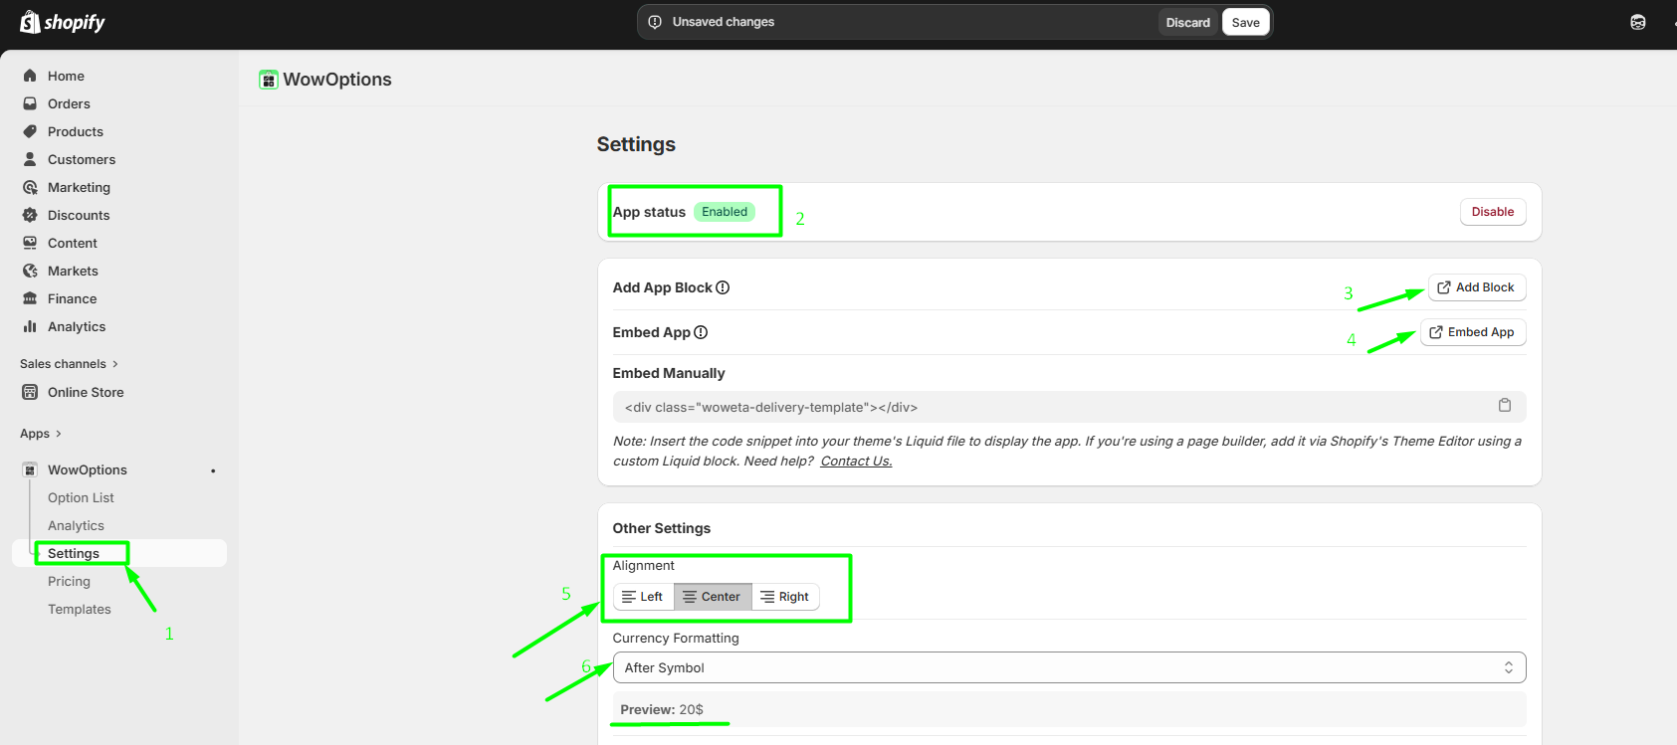
Task: Set alignment to Right
Action: click(784, 597)
